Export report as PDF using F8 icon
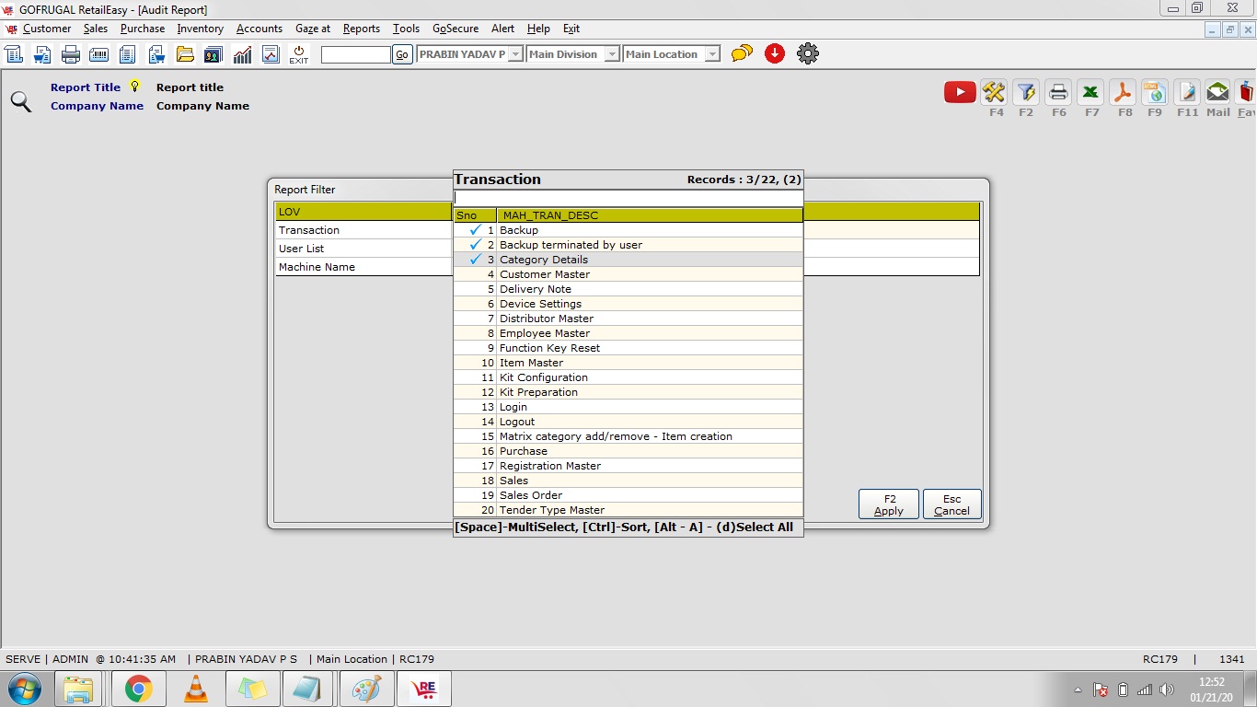This screenshot has width=1257, height=707. 1123,92
